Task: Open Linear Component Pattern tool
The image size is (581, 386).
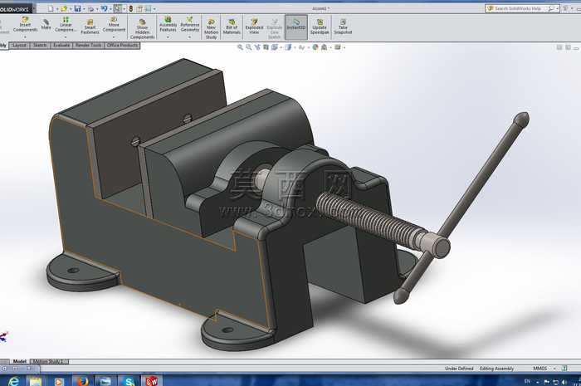Action: pyautogui.click(x=66, y=24)
